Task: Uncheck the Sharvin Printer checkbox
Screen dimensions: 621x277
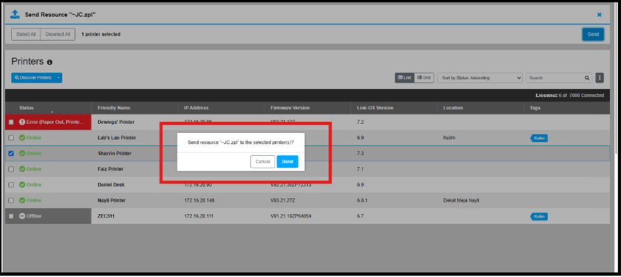Action: click(11, 153)
